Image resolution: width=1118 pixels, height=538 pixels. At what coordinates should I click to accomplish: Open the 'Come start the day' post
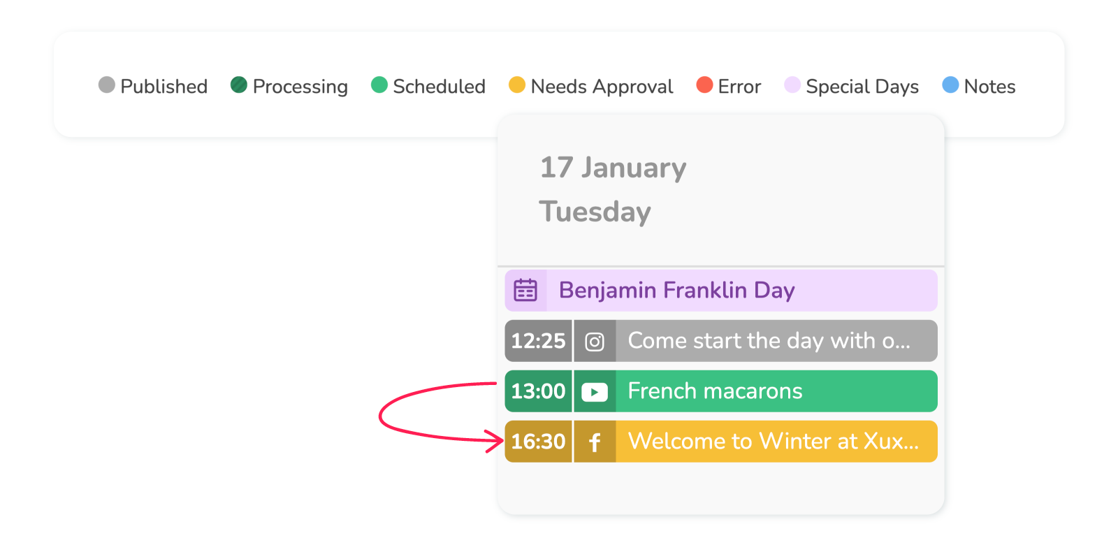(x=721, y=341)
